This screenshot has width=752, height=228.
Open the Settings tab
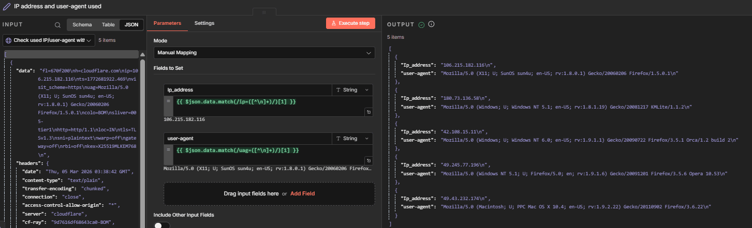(204, 23)
